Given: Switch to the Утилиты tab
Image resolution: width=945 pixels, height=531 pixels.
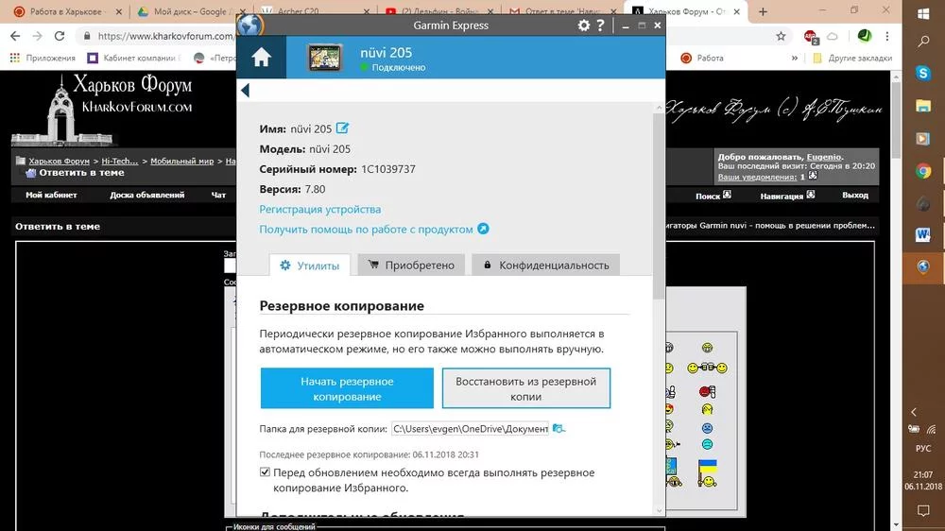Looking at the screenshot, I should [x=310, y=265].
